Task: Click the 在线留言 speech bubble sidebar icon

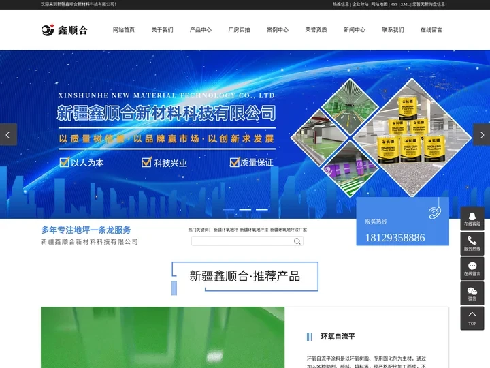Action: click(x=472, y=269)
